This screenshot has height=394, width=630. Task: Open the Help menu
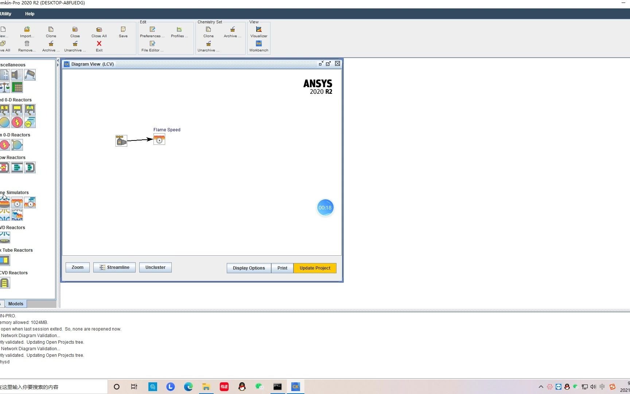(30, 14)
